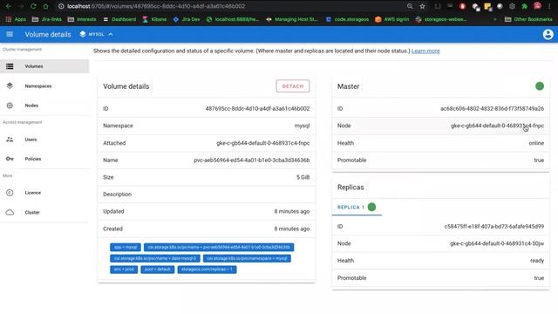Click the Replica Node value ending 50jw
The height and width of the screenshot is (314, 558).
tap(497, 243)
